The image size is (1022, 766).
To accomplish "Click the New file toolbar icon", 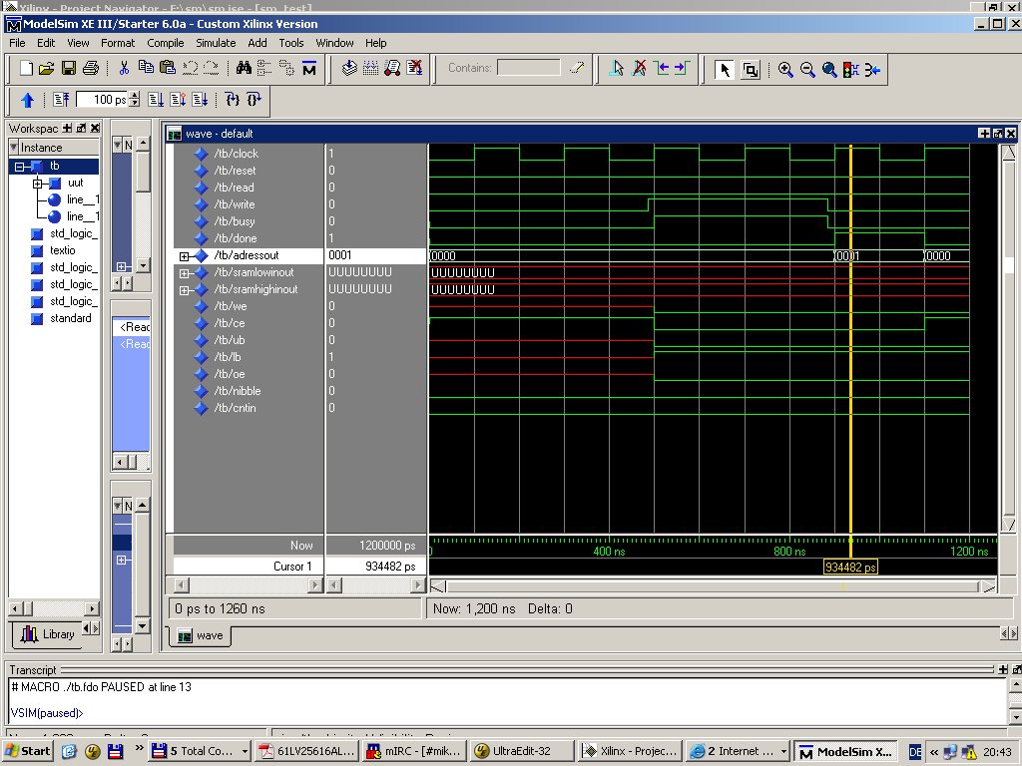I will (27, 69).
